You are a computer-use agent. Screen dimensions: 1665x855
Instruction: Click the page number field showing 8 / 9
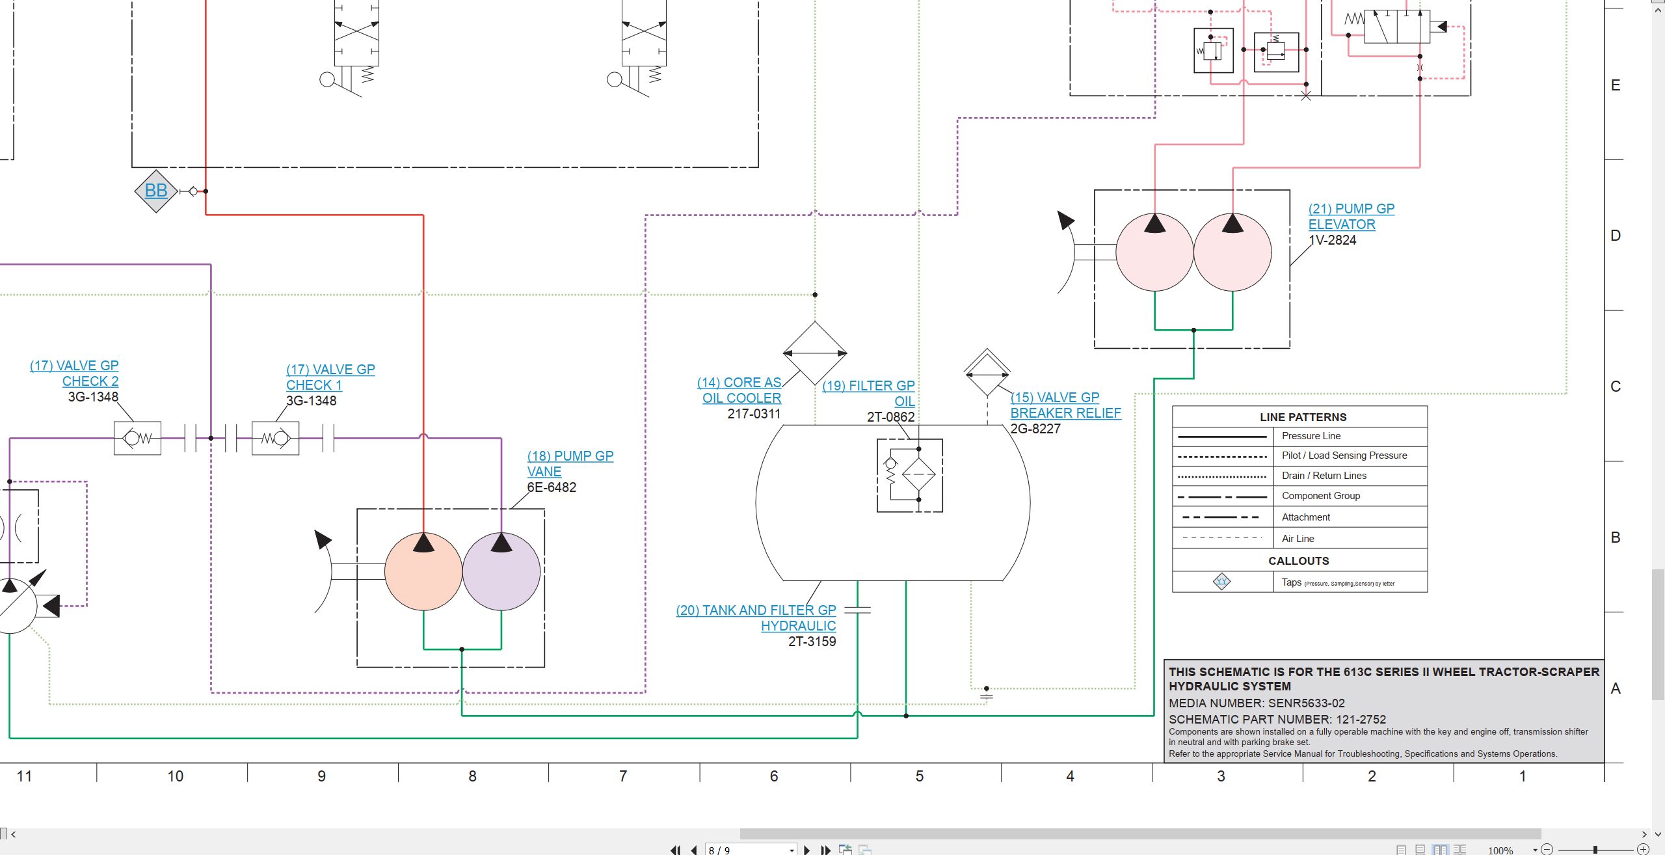(x=751, y=850)
